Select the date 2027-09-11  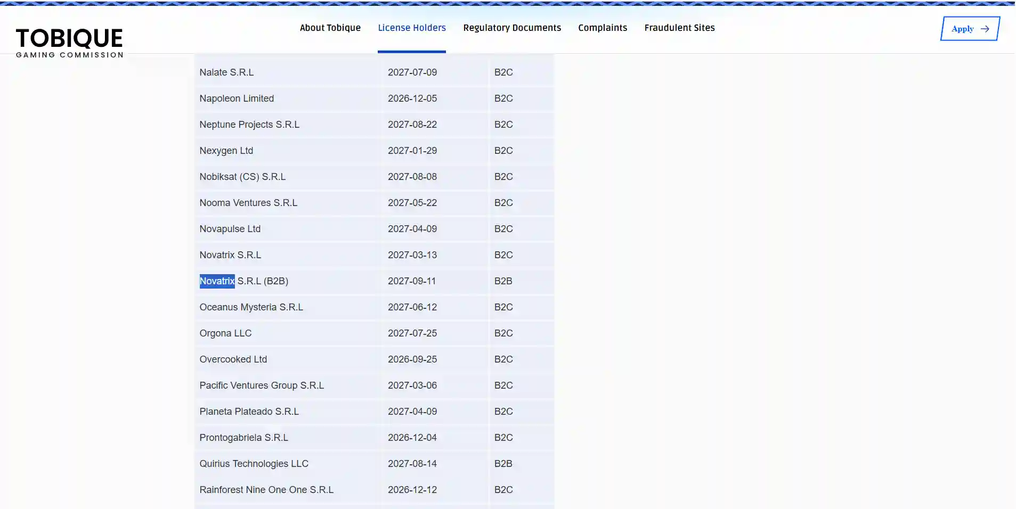click(x=412, y=281)
